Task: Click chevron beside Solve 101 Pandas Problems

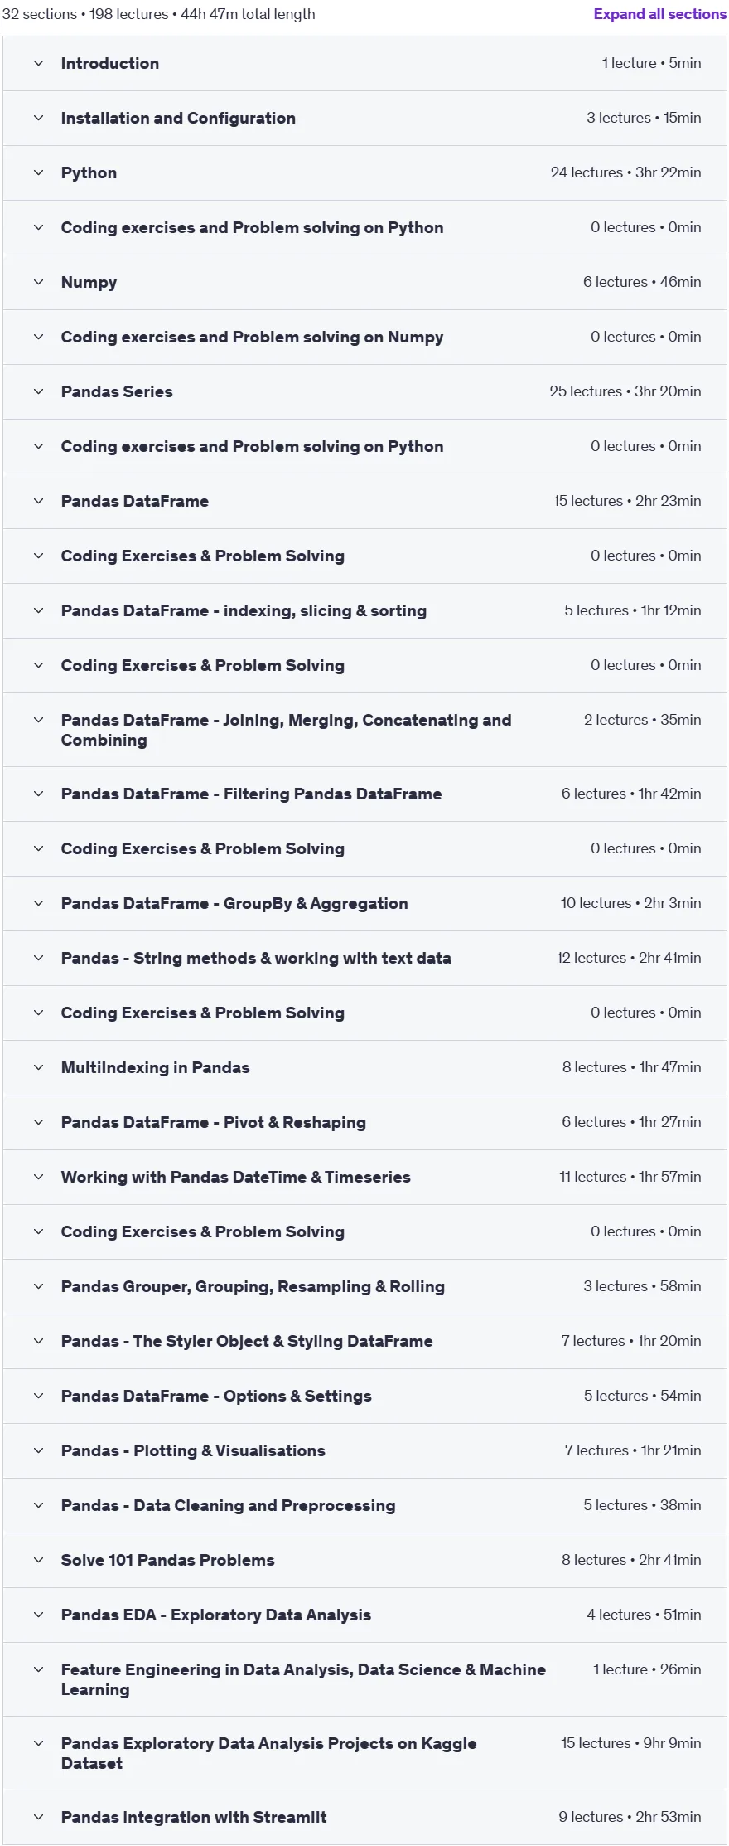Action: point(38,1560)
